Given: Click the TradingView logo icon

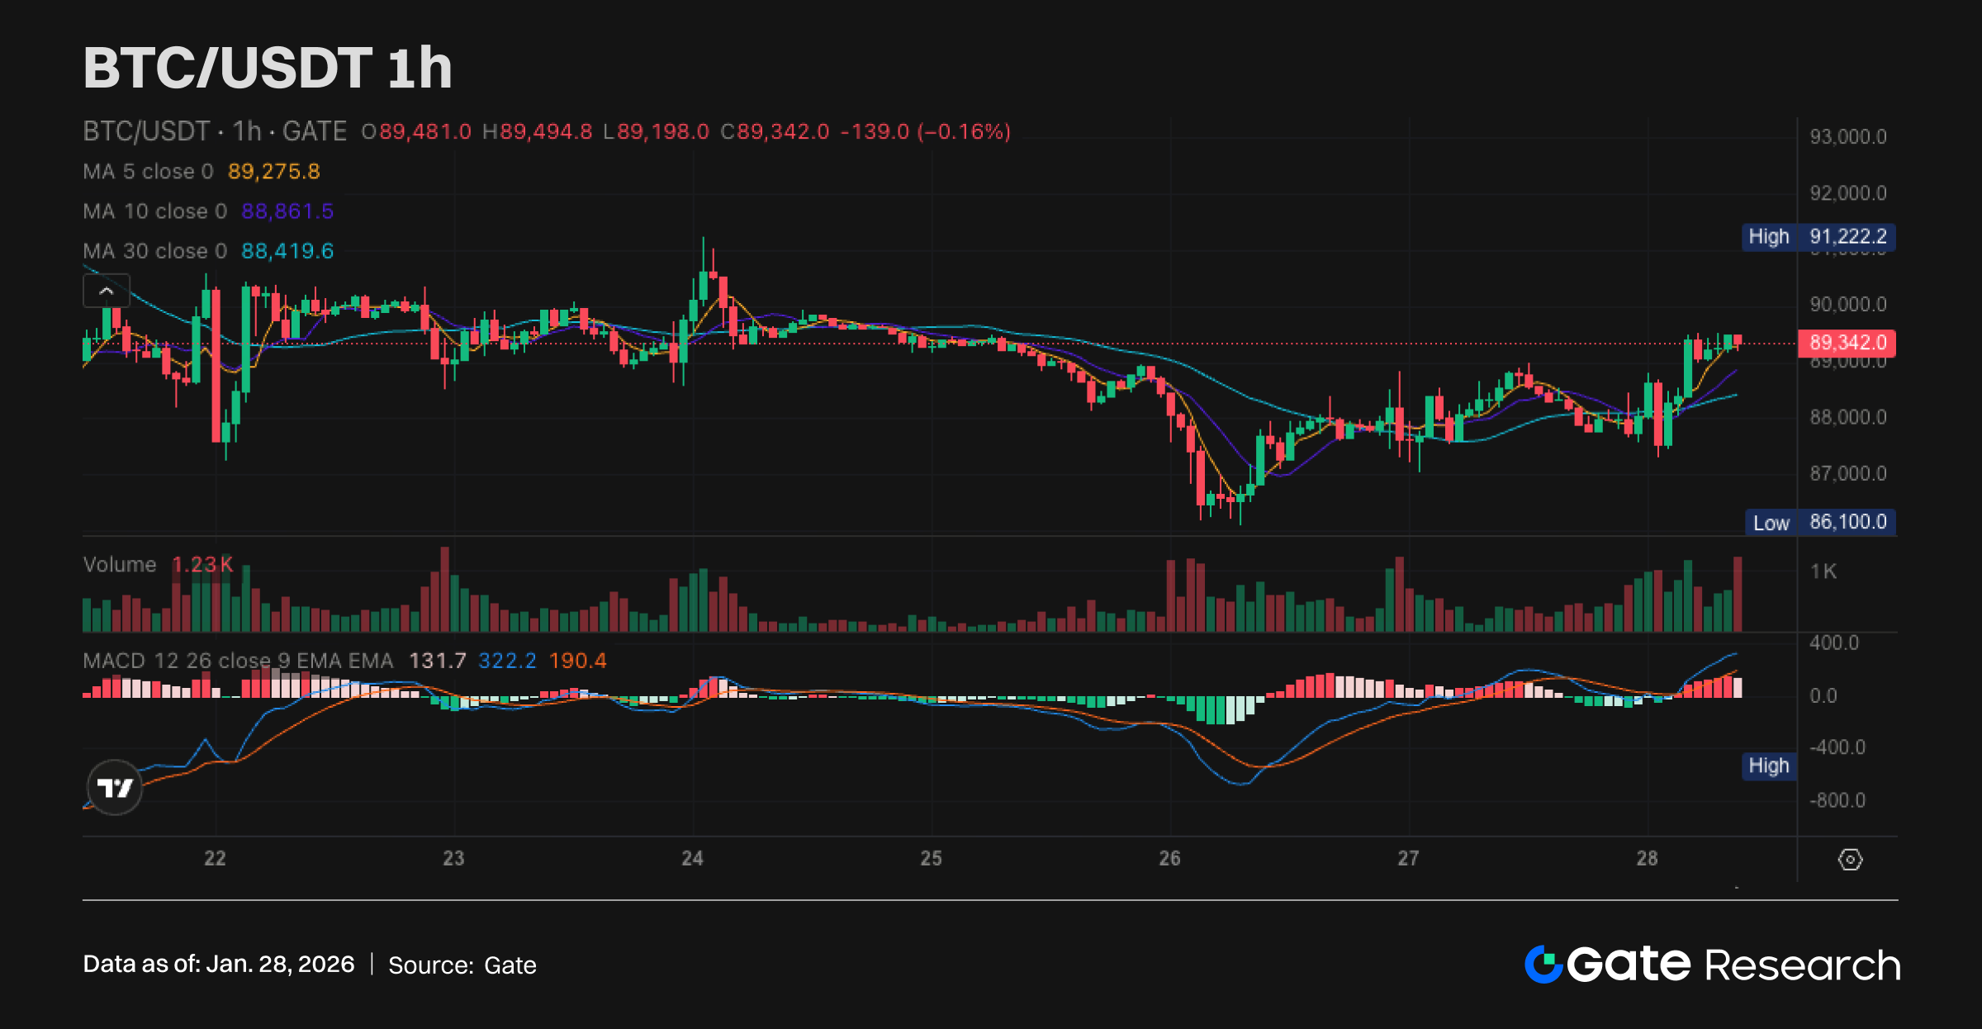Looking at the screenshot, I should (x=114, y=788).
